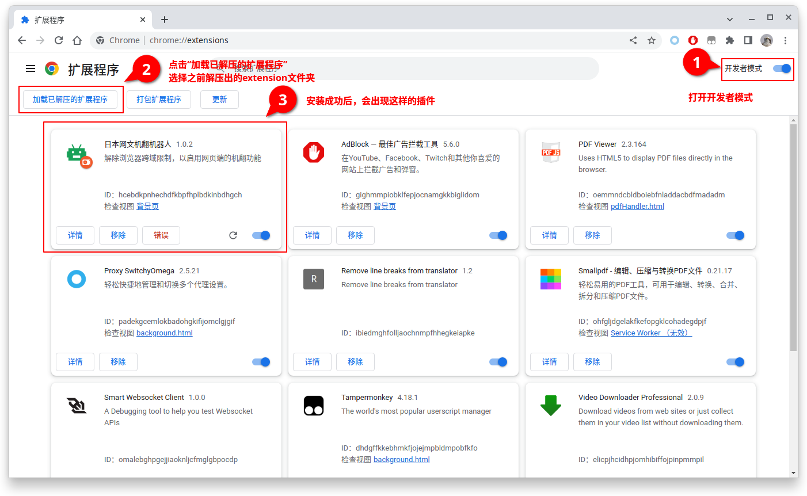Reload the 日本网文机翻机器人 extension
Screen dimensions: 807x496
(233, 235)
